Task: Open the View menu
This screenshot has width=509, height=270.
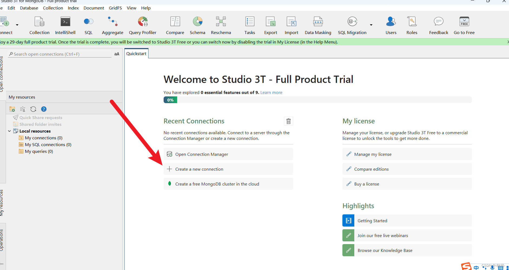Action: pos(131,8)
